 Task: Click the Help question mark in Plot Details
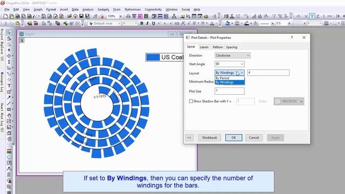(x=292, y=38)
